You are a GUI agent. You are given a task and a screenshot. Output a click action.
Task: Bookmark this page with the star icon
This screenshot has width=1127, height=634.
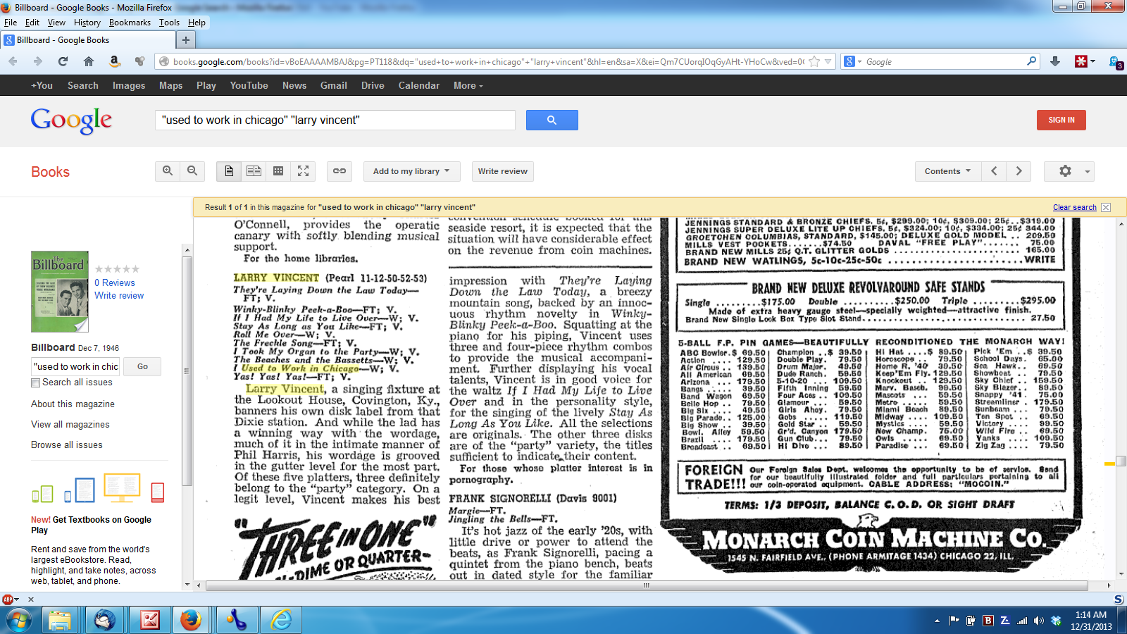(814, 61)
